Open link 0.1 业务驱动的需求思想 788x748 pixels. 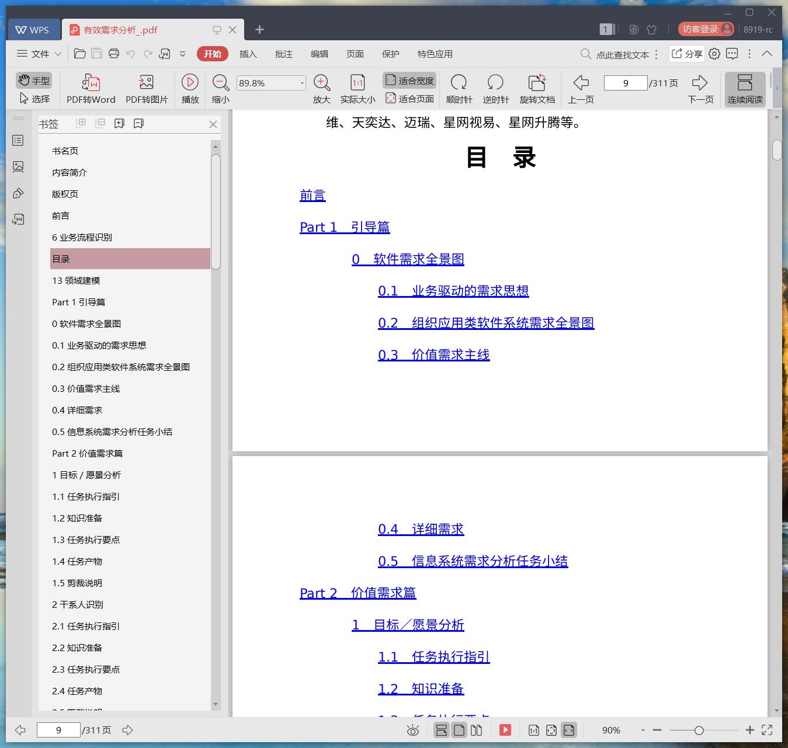pyautogui.click(x=453, y=291)
